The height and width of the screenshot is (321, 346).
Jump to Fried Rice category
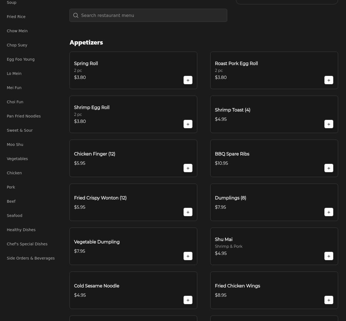click(16, 17)
